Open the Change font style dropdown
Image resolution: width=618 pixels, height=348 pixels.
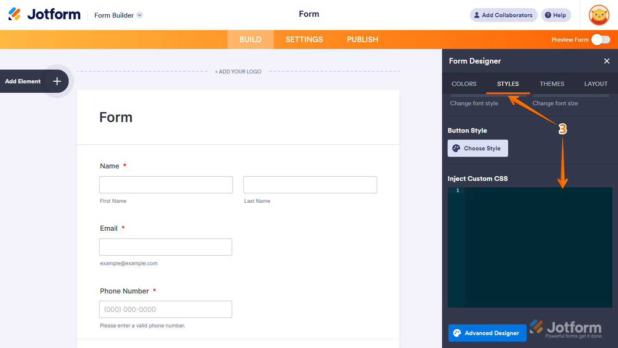tap(485, 95)
